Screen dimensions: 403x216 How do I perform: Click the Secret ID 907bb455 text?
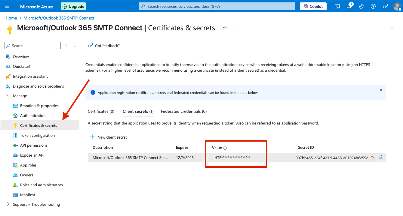click(x=332, y=158)
